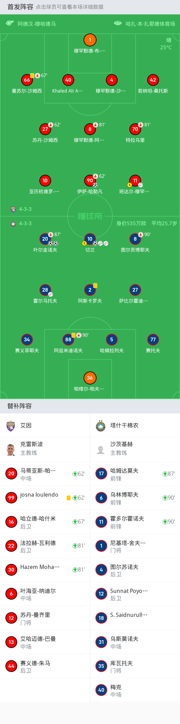Image resolution: width=180 pixels, height=724 pixels.
Task: Select player 66 曼苏尔-沙姆西 badge
Action: pyautogui.click(x=27, y=80)
